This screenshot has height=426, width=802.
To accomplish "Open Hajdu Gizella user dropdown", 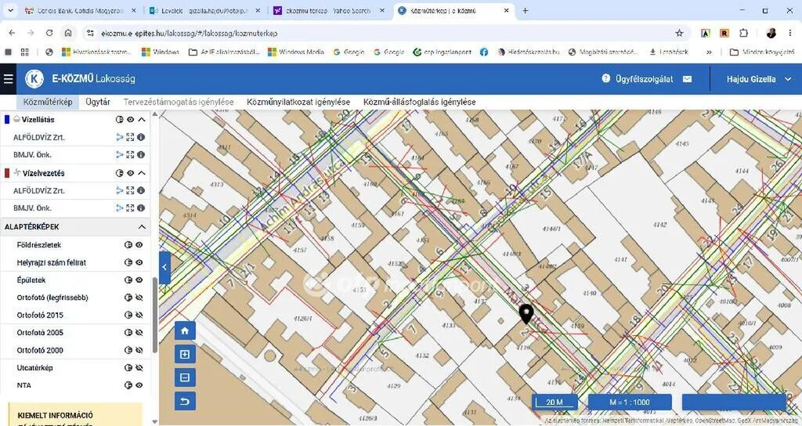I will (x=759, y=79).
